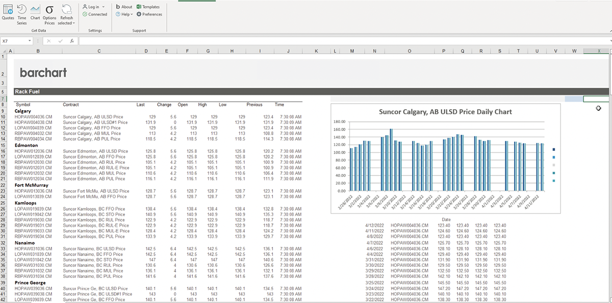612x303 pixels.
Task: Select contract Suncor Calgary, AB ULSD Price
Action: coord(92,117)
